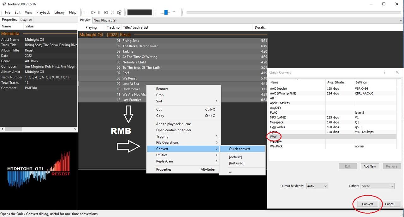Click Cut in the context menu

(183, 109)
